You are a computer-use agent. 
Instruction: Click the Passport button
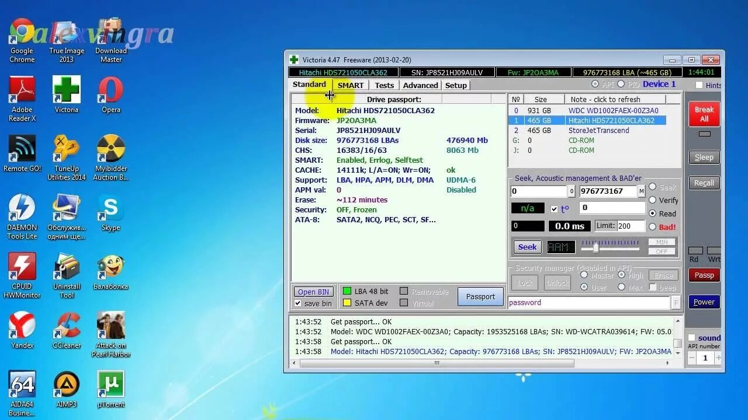[x=480, y=296]
